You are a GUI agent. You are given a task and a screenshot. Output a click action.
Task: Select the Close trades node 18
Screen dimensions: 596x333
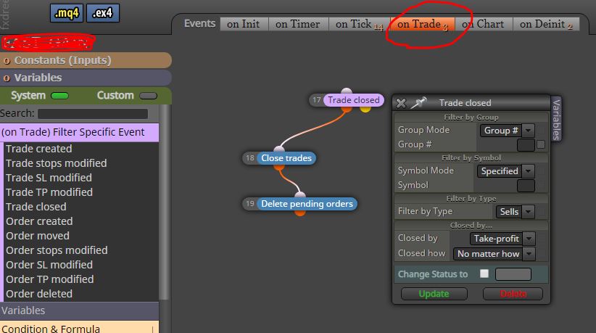pos(286,158)
